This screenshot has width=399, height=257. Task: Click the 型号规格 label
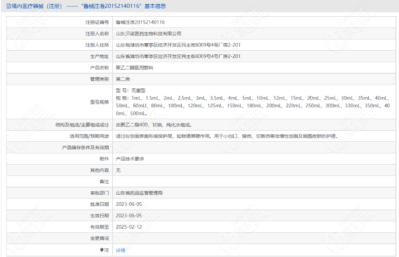click(99, 102)
